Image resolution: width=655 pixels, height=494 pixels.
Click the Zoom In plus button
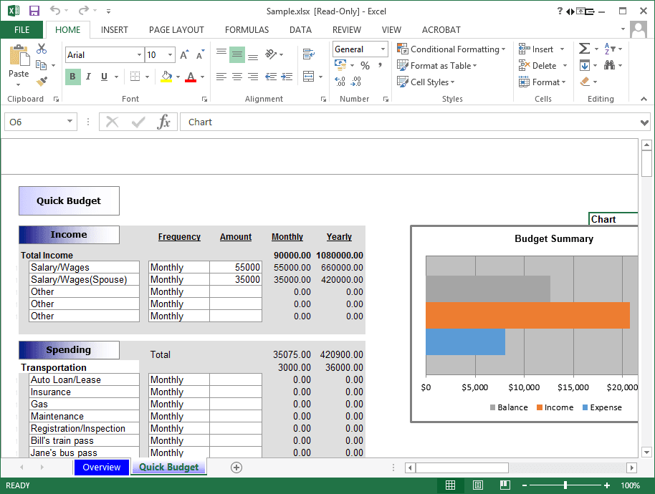click(607, 485)
